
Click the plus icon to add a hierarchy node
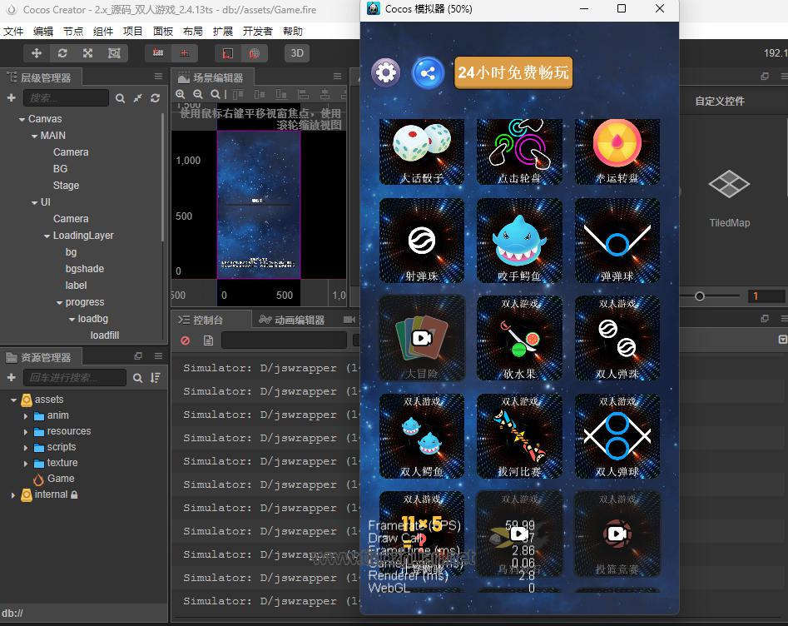tap(12, 98)
